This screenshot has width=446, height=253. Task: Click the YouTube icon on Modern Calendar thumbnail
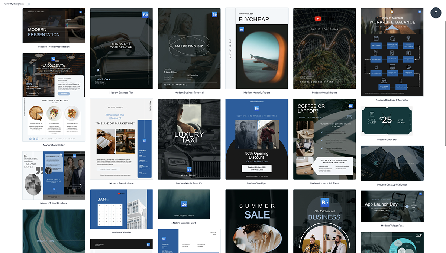(x=119, y=194)
